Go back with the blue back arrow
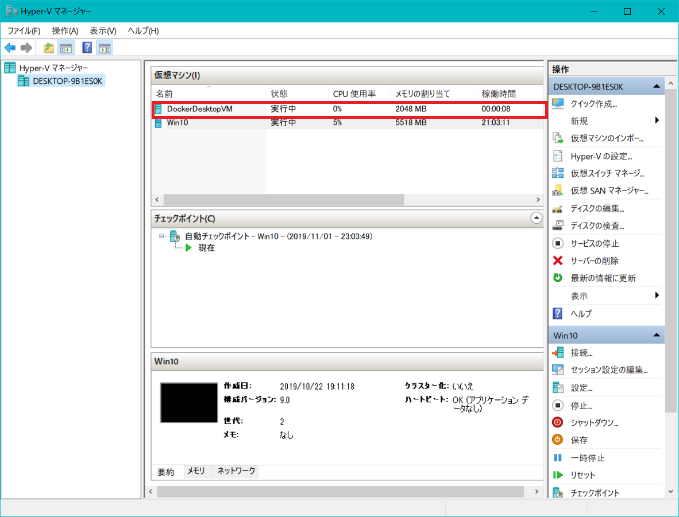The width and height of the screenshot is (679, 517). click(x=10, y=48)
